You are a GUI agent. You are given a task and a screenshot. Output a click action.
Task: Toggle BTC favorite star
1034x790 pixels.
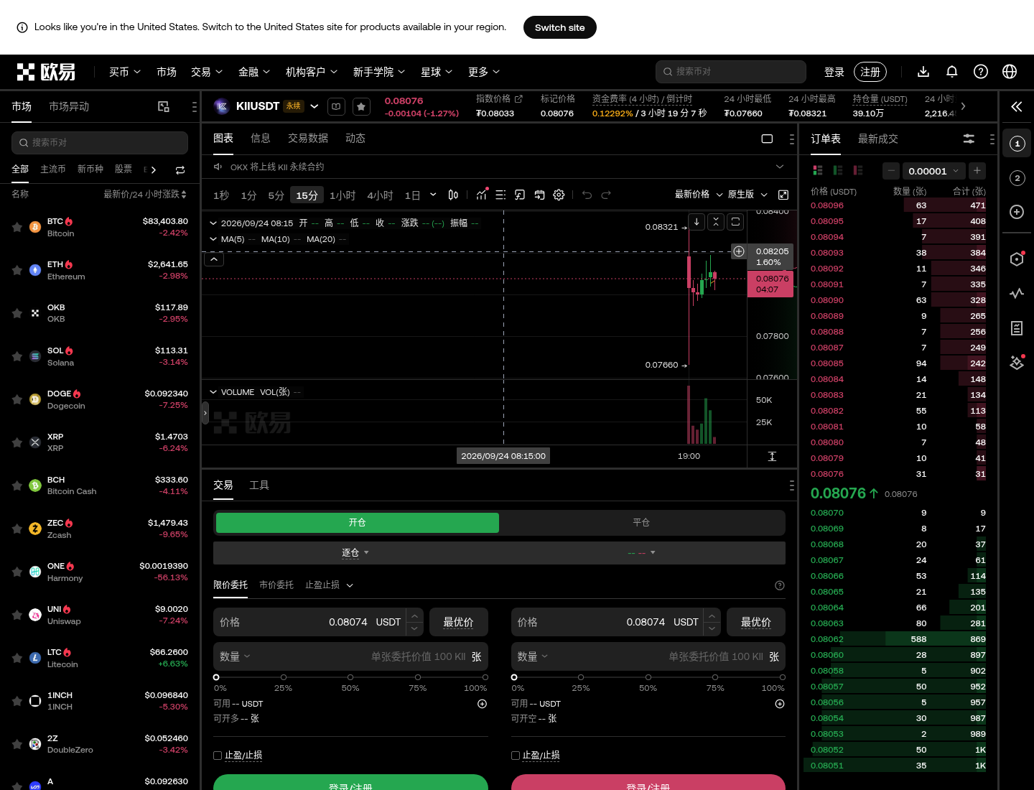pos(17,227)
